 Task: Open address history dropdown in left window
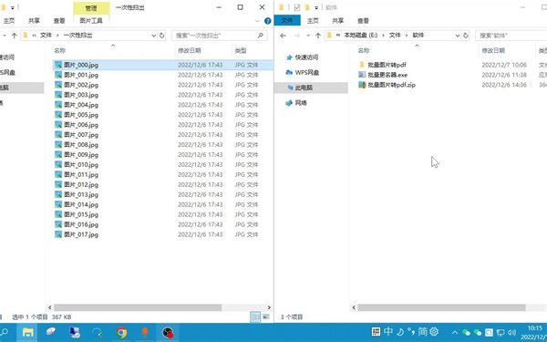click(153, 36)
